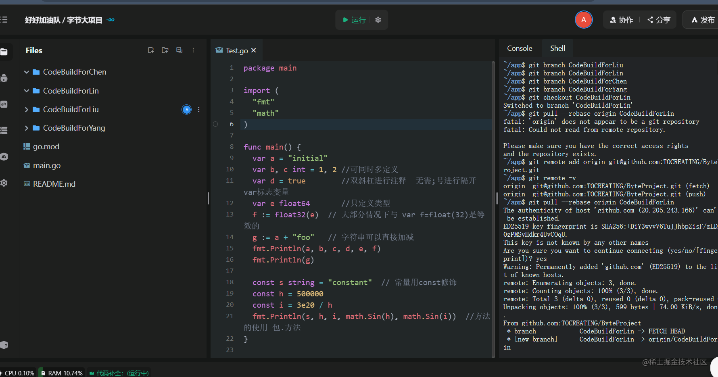
Task: Open the hexagon-shaped sidebar icon
Action: [4, 156]
